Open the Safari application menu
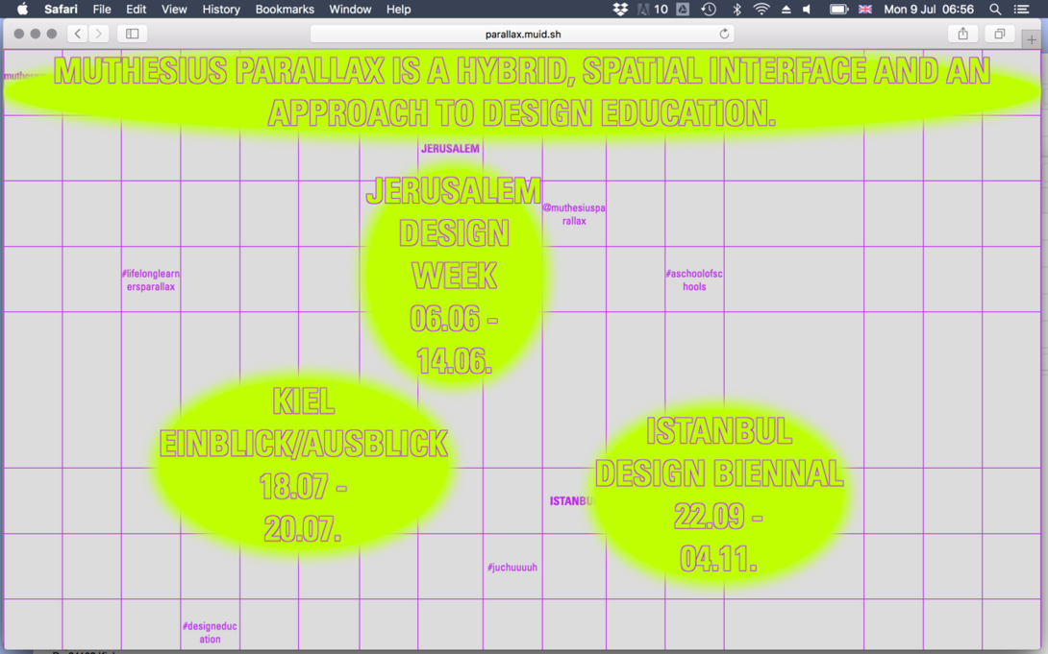 point(61,10)
